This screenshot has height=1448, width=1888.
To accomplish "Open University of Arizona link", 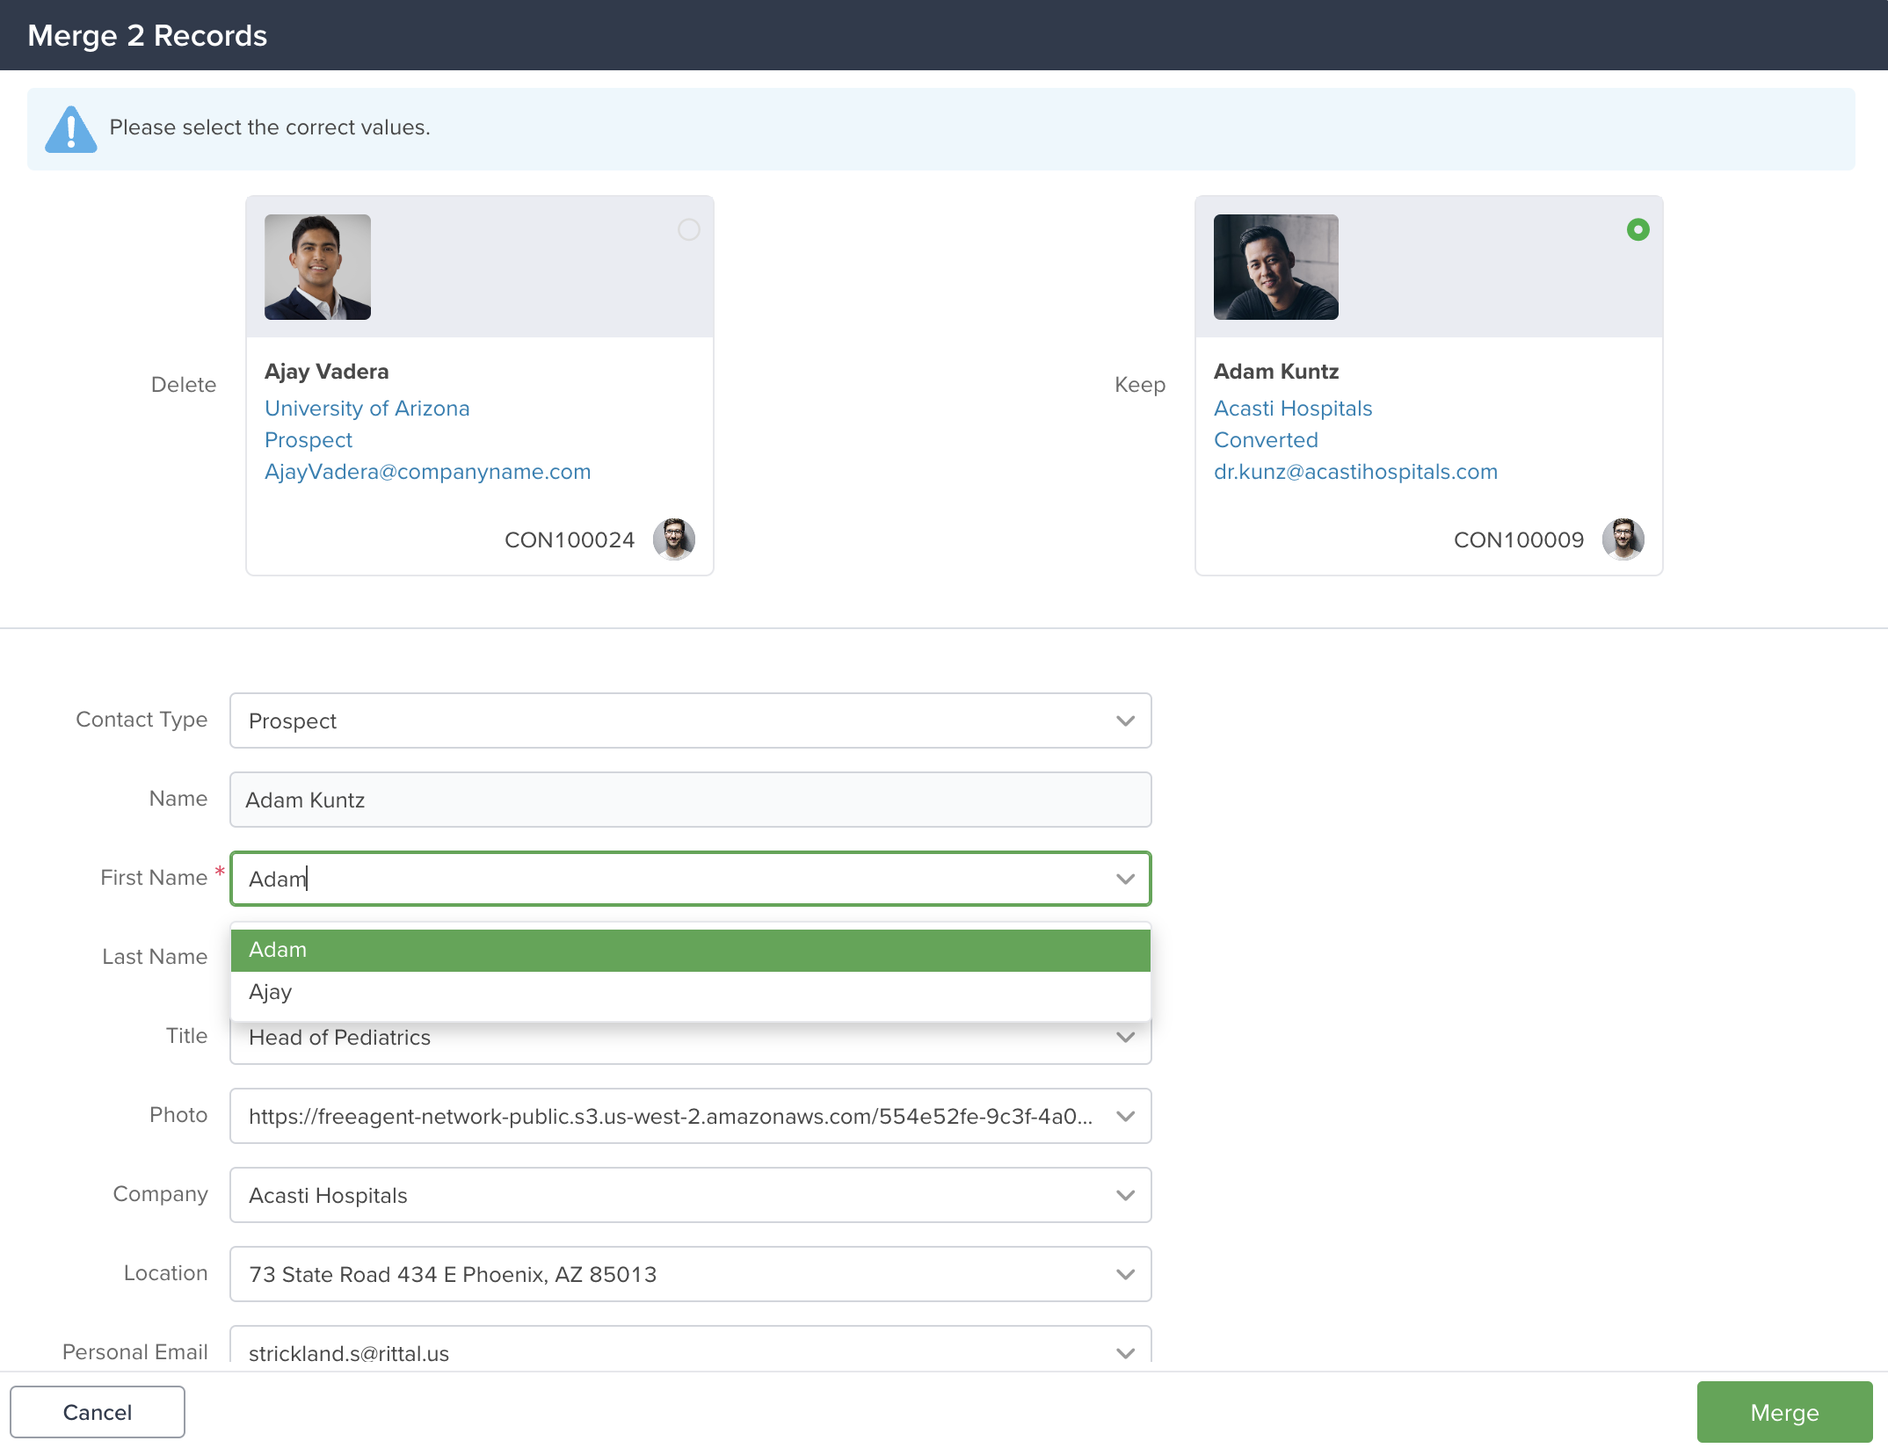I will coord(367,409).
